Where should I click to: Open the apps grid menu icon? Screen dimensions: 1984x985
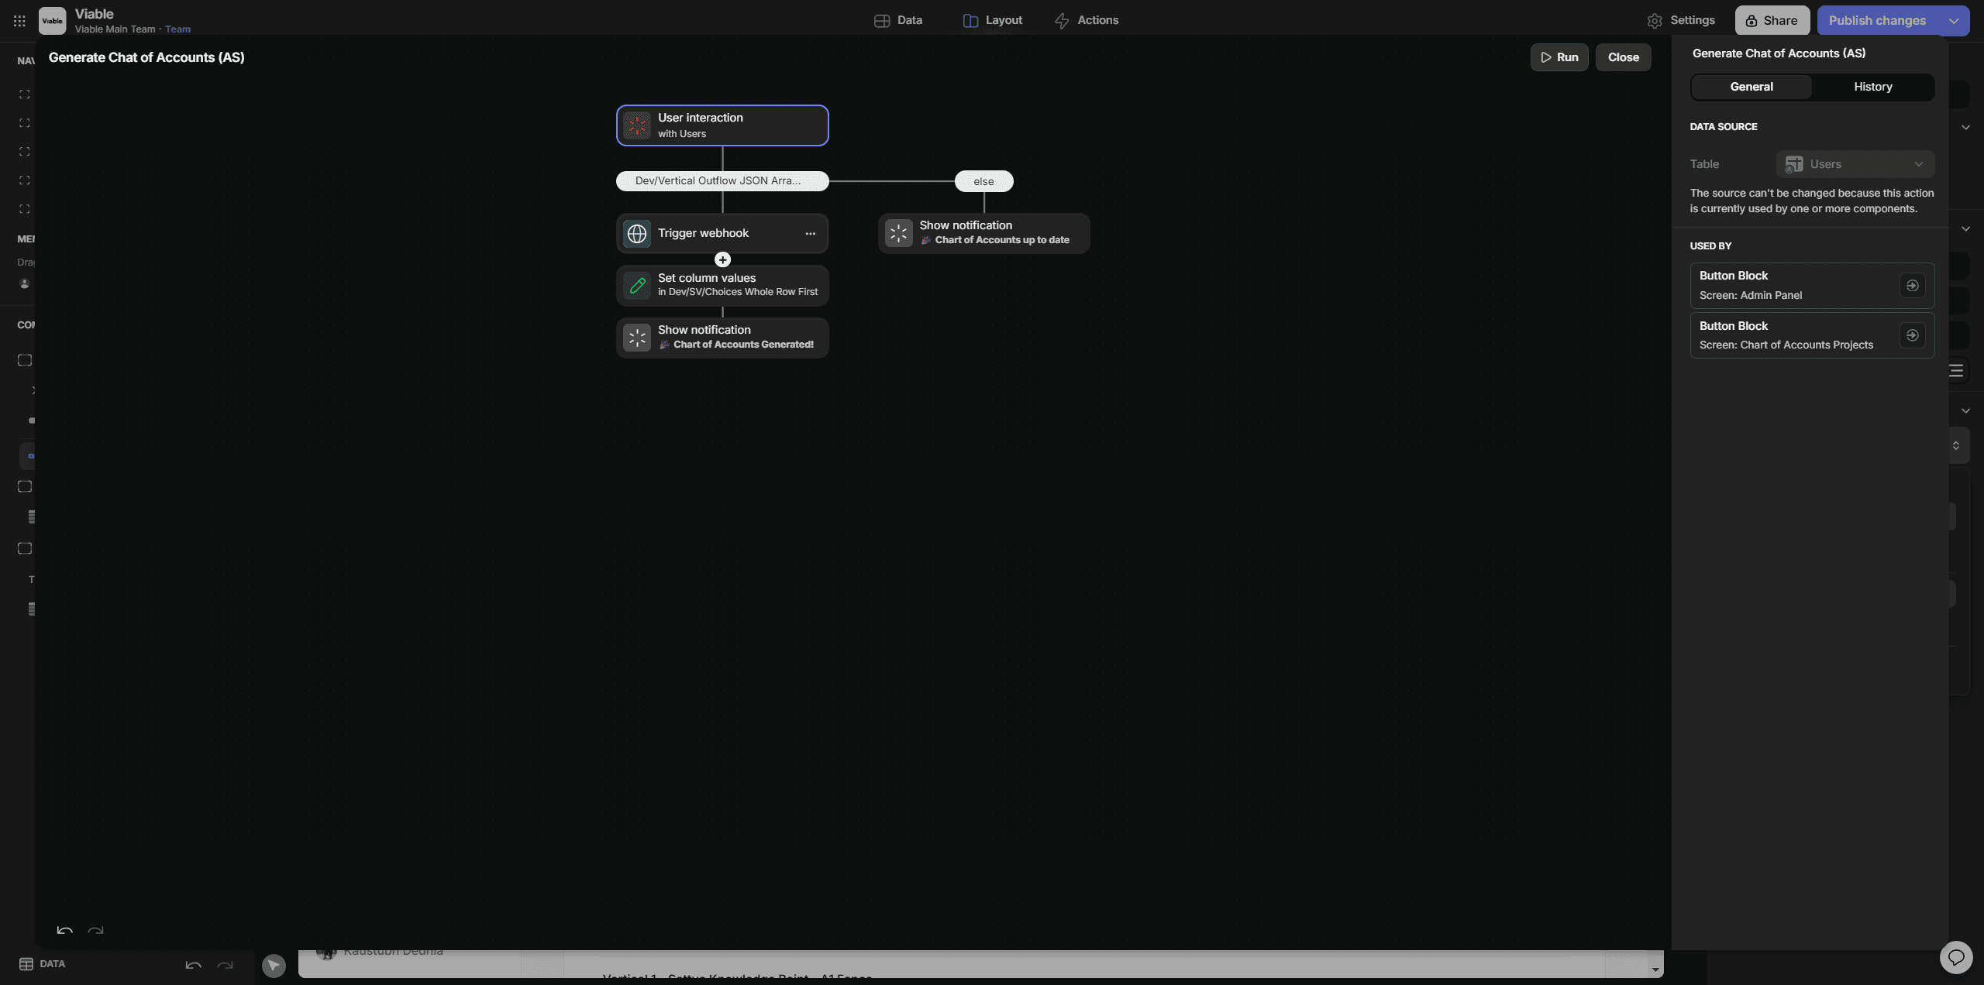(x=19, y=21)
